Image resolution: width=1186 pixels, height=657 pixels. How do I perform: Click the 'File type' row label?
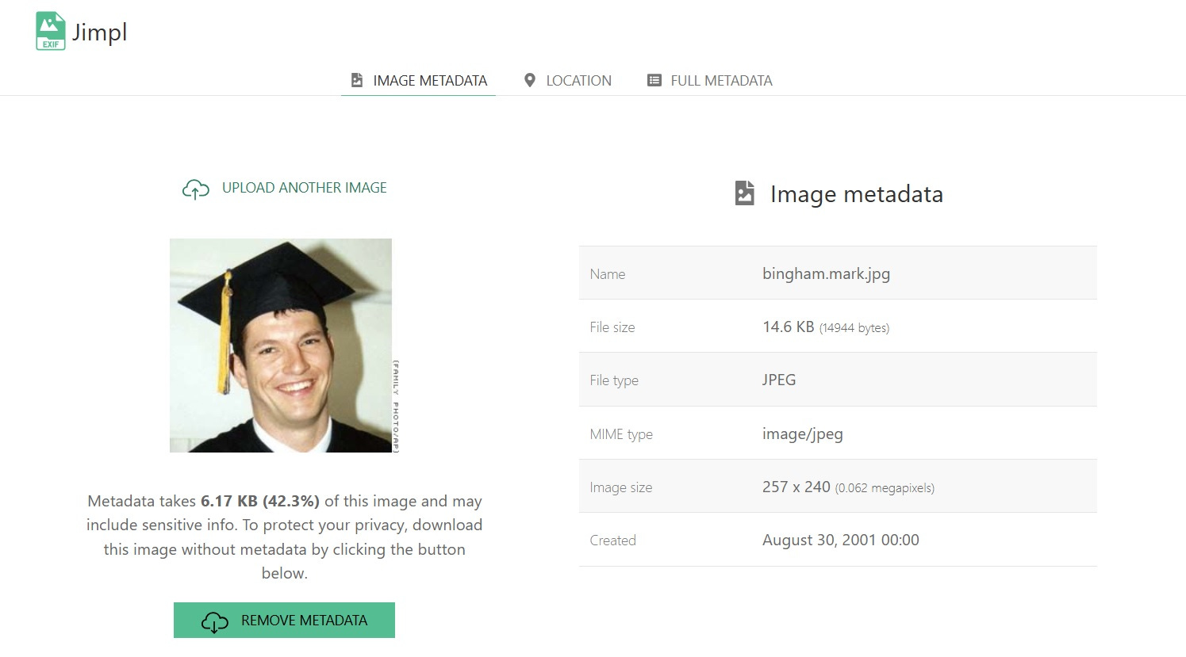pyautogui.click(x=614, y=380)
